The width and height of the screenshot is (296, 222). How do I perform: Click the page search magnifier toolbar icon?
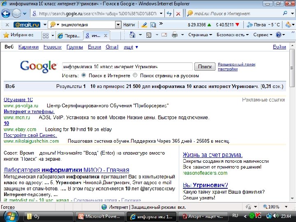pyautogui.click(x=153, y=25)
